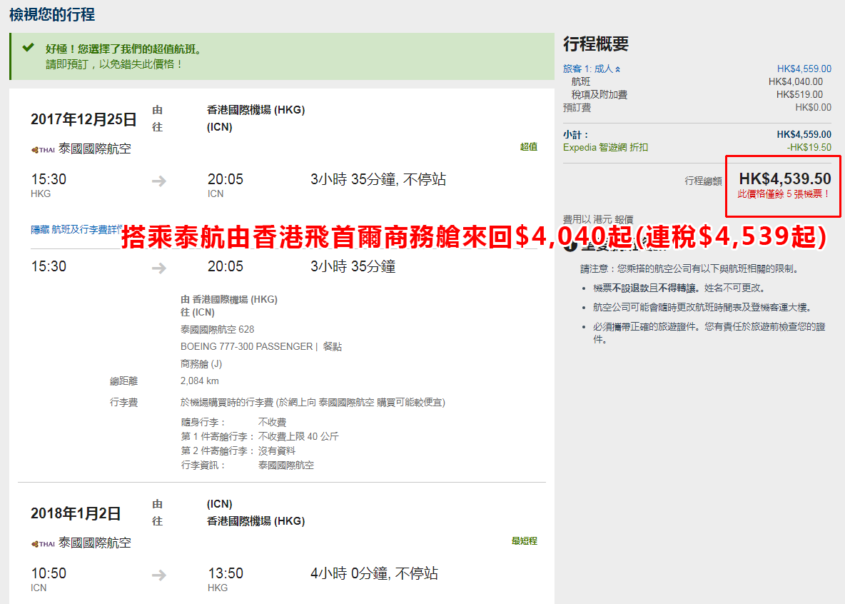Viewport: 845px width, 604px height.
Task: Click the 10:50 departure time from ICN
Action: tap(49, 573)
